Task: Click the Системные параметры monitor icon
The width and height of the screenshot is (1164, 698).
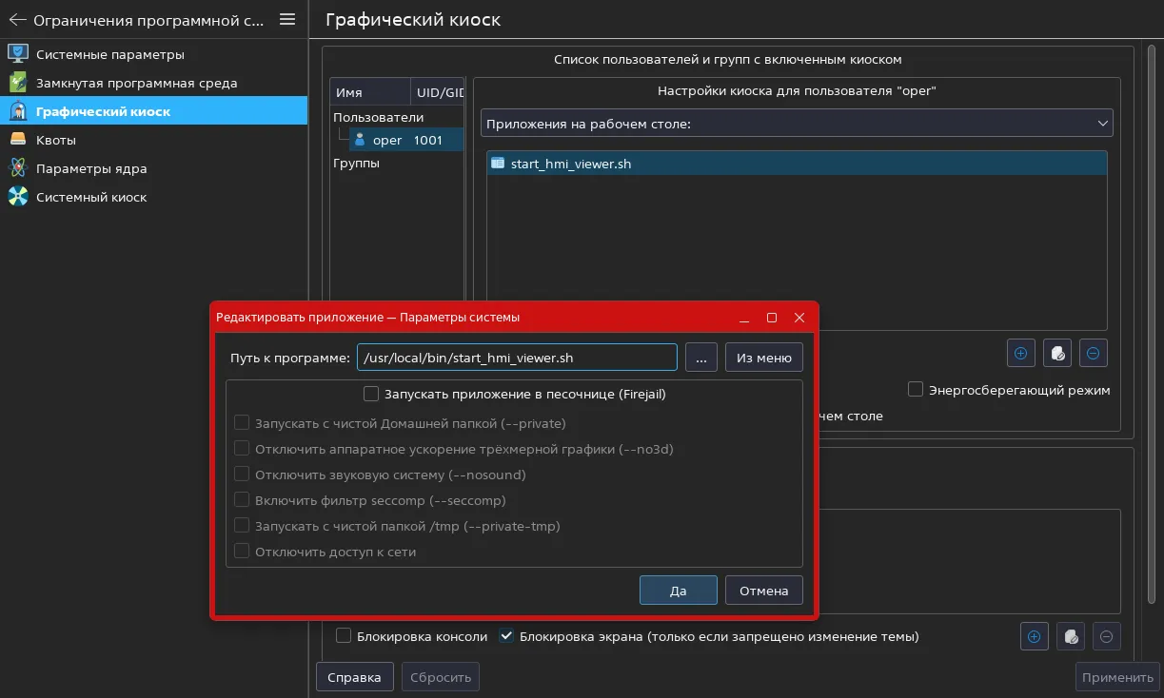Action: 17,54
